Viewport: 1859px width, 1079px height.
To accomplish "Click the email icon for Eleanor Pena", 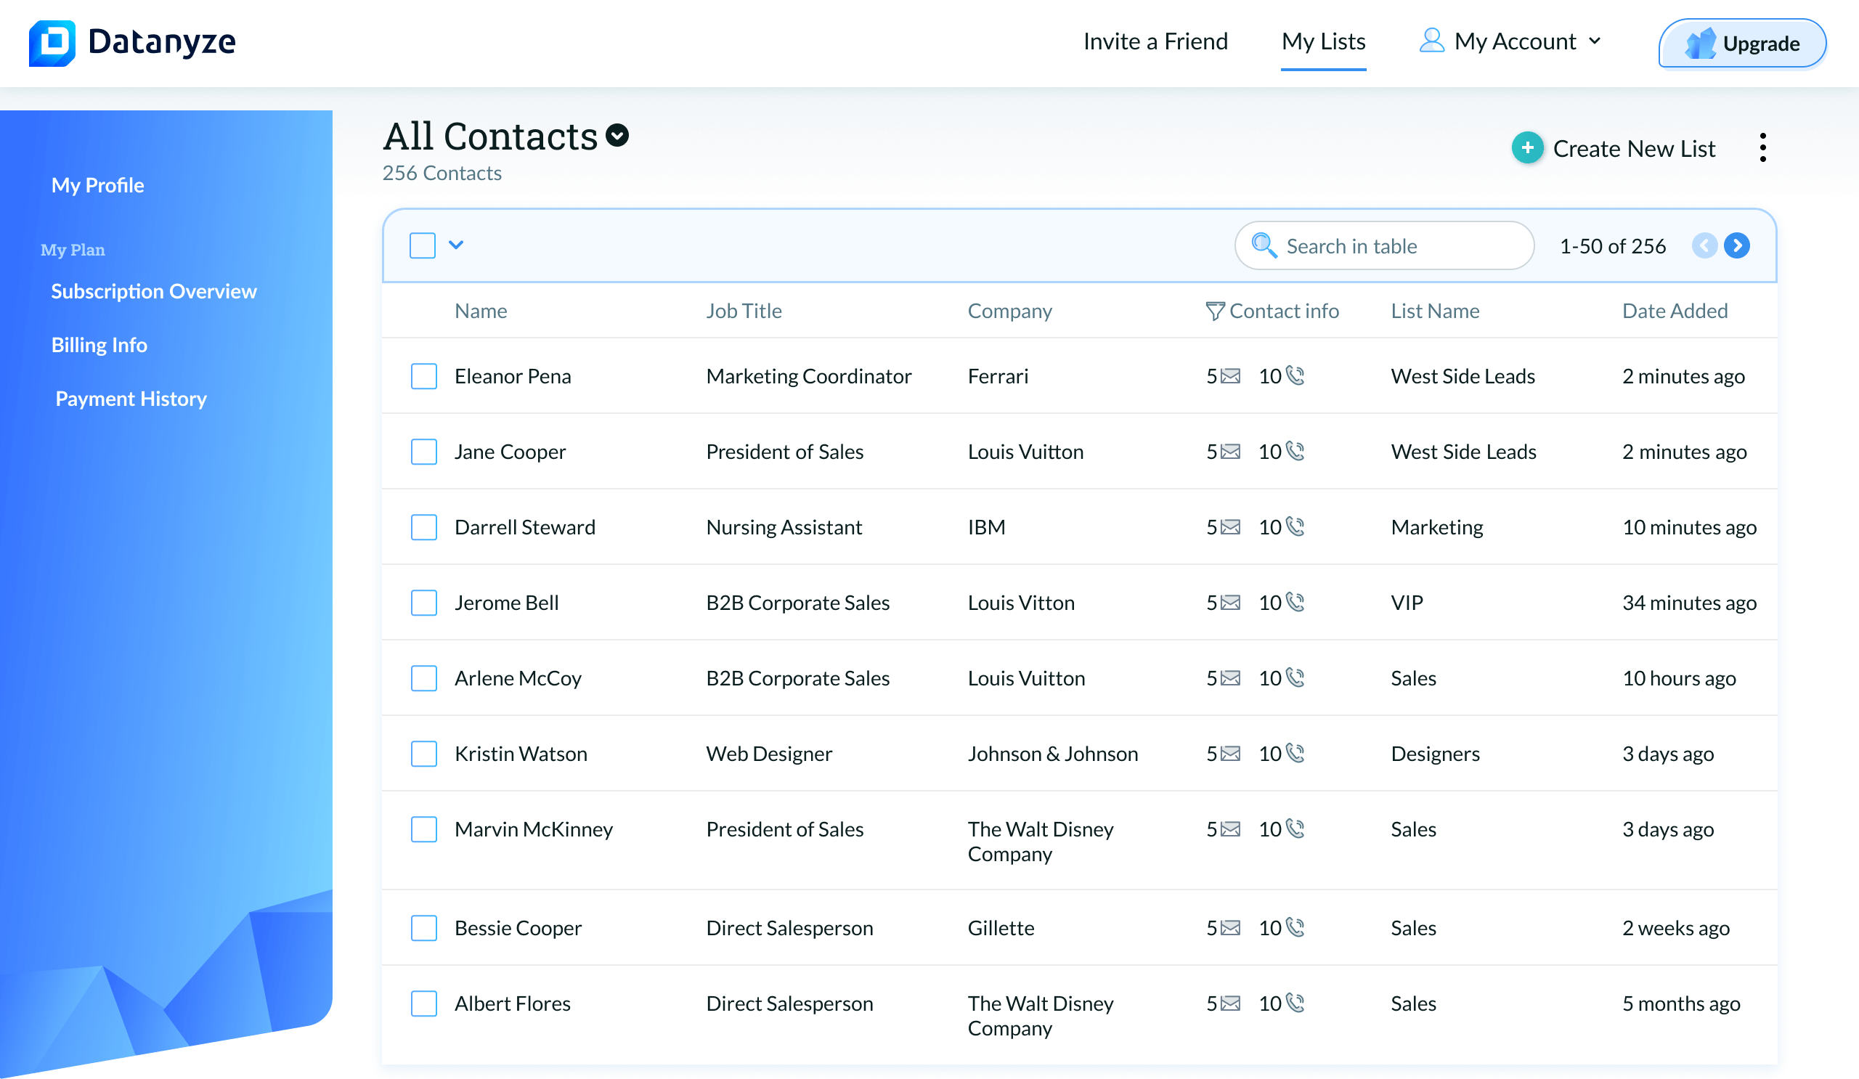I will coord(1230,377).
